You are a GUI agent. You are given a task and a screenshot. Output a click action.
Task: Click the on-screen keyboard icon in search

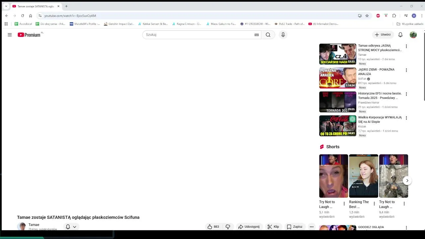pyautogui.click(x=257, y=35)
